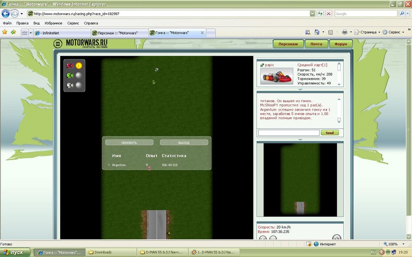Click the chat message input field
412x257 pixels.
click(289, 133)
